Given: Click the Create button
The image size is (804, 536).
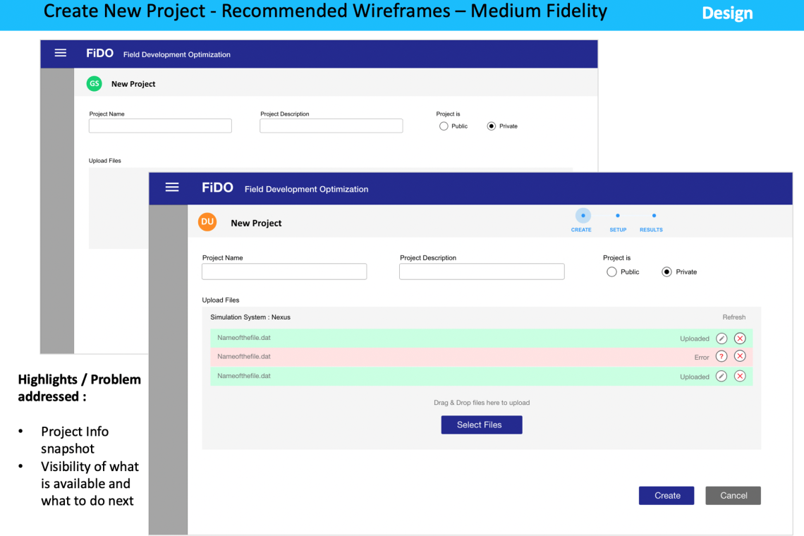Looking at the screenshot, I should [666, 496].
